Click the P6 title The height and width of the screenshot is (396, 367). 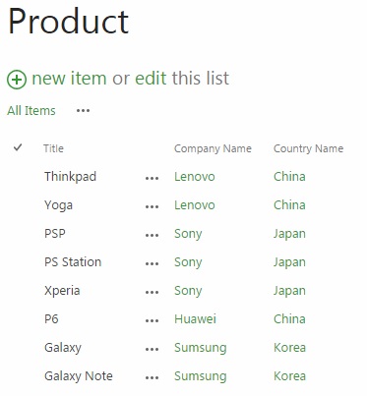(x=51, y=319)
